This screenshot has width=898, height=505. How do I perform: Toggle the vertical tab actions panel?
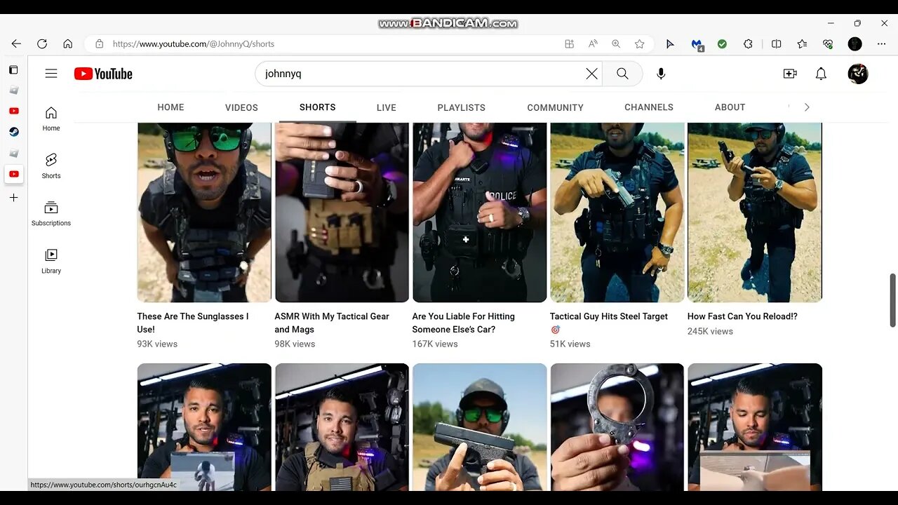pos(13,69)
